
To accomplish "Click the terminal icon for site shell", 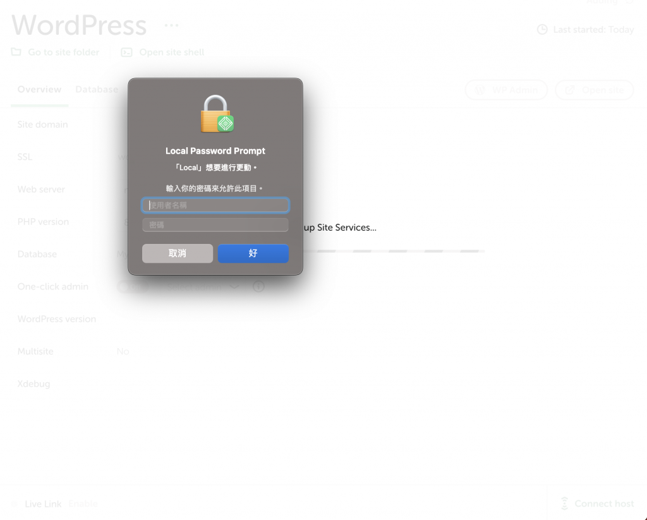I will click(x=126, y=52).
